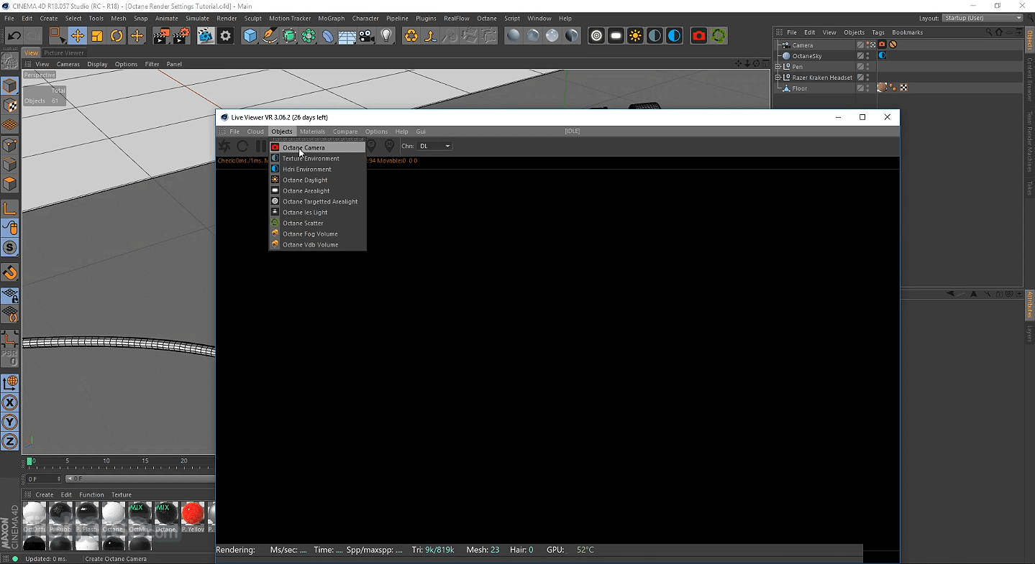The width and height of the screenshot is (1035, 564).
Task: Choose Octane Scatter menu entry
Action: click(x=317, y=223)
